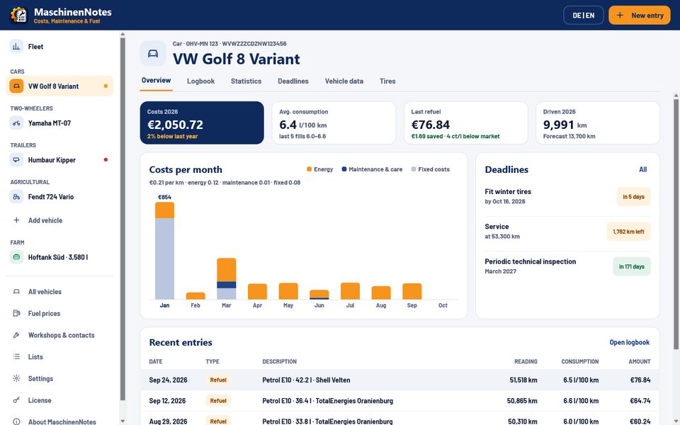The height and width of the screenshot is (425, 680).
Task: Open the Fit winter tires deadline
Action: pos(567,196)
